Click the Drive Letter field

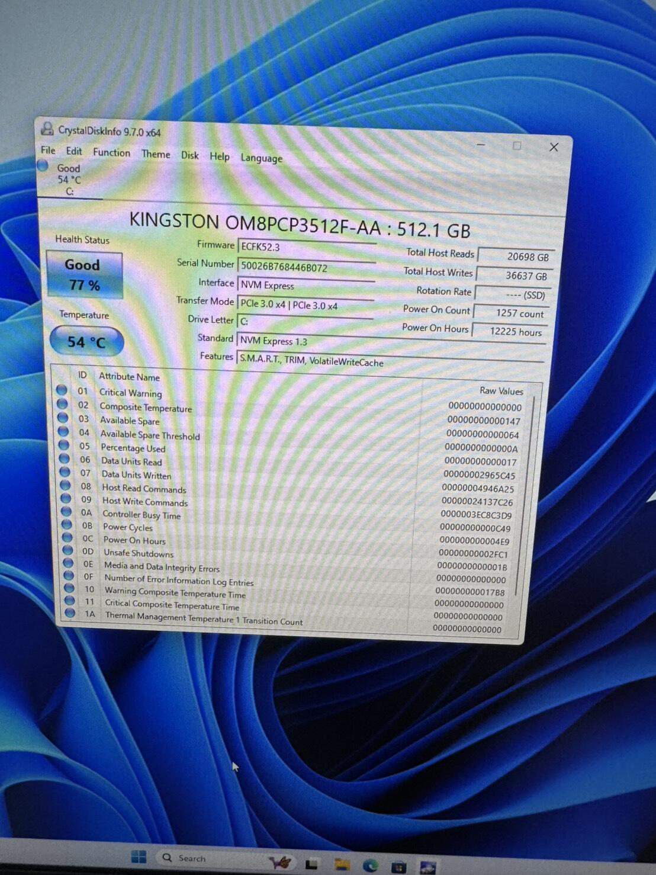(x=305, y=322)
